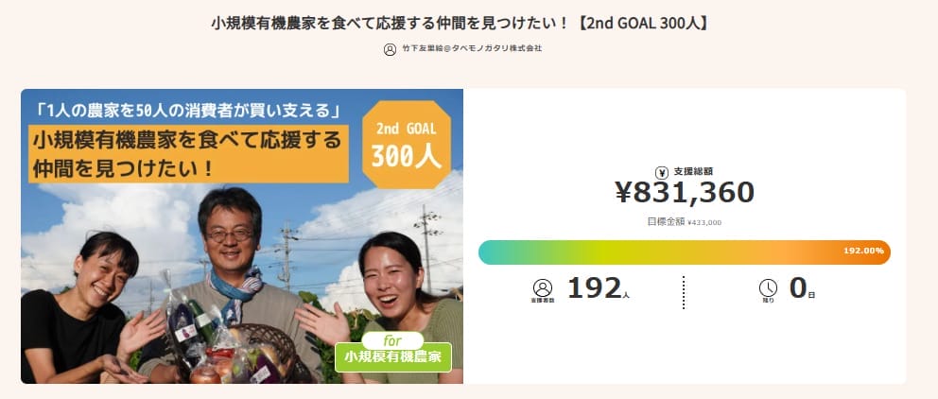
Task: Click the supporters person icon
Action: click(x=542, y=287)
